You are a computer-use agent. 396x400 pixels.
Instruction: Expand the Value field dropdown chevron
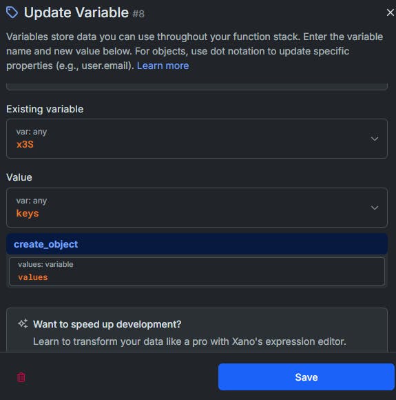pos(375,208)
